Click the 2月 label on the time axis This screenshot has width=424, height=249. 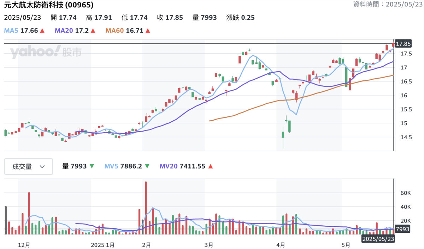[x=146, y=244]
